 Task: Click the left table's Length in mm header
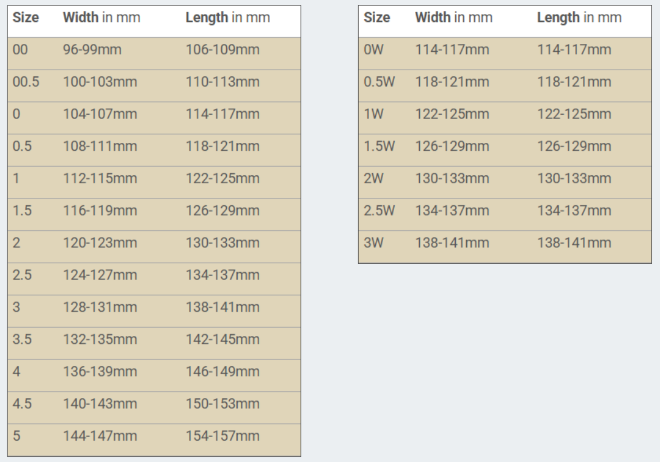pos(227,18)
